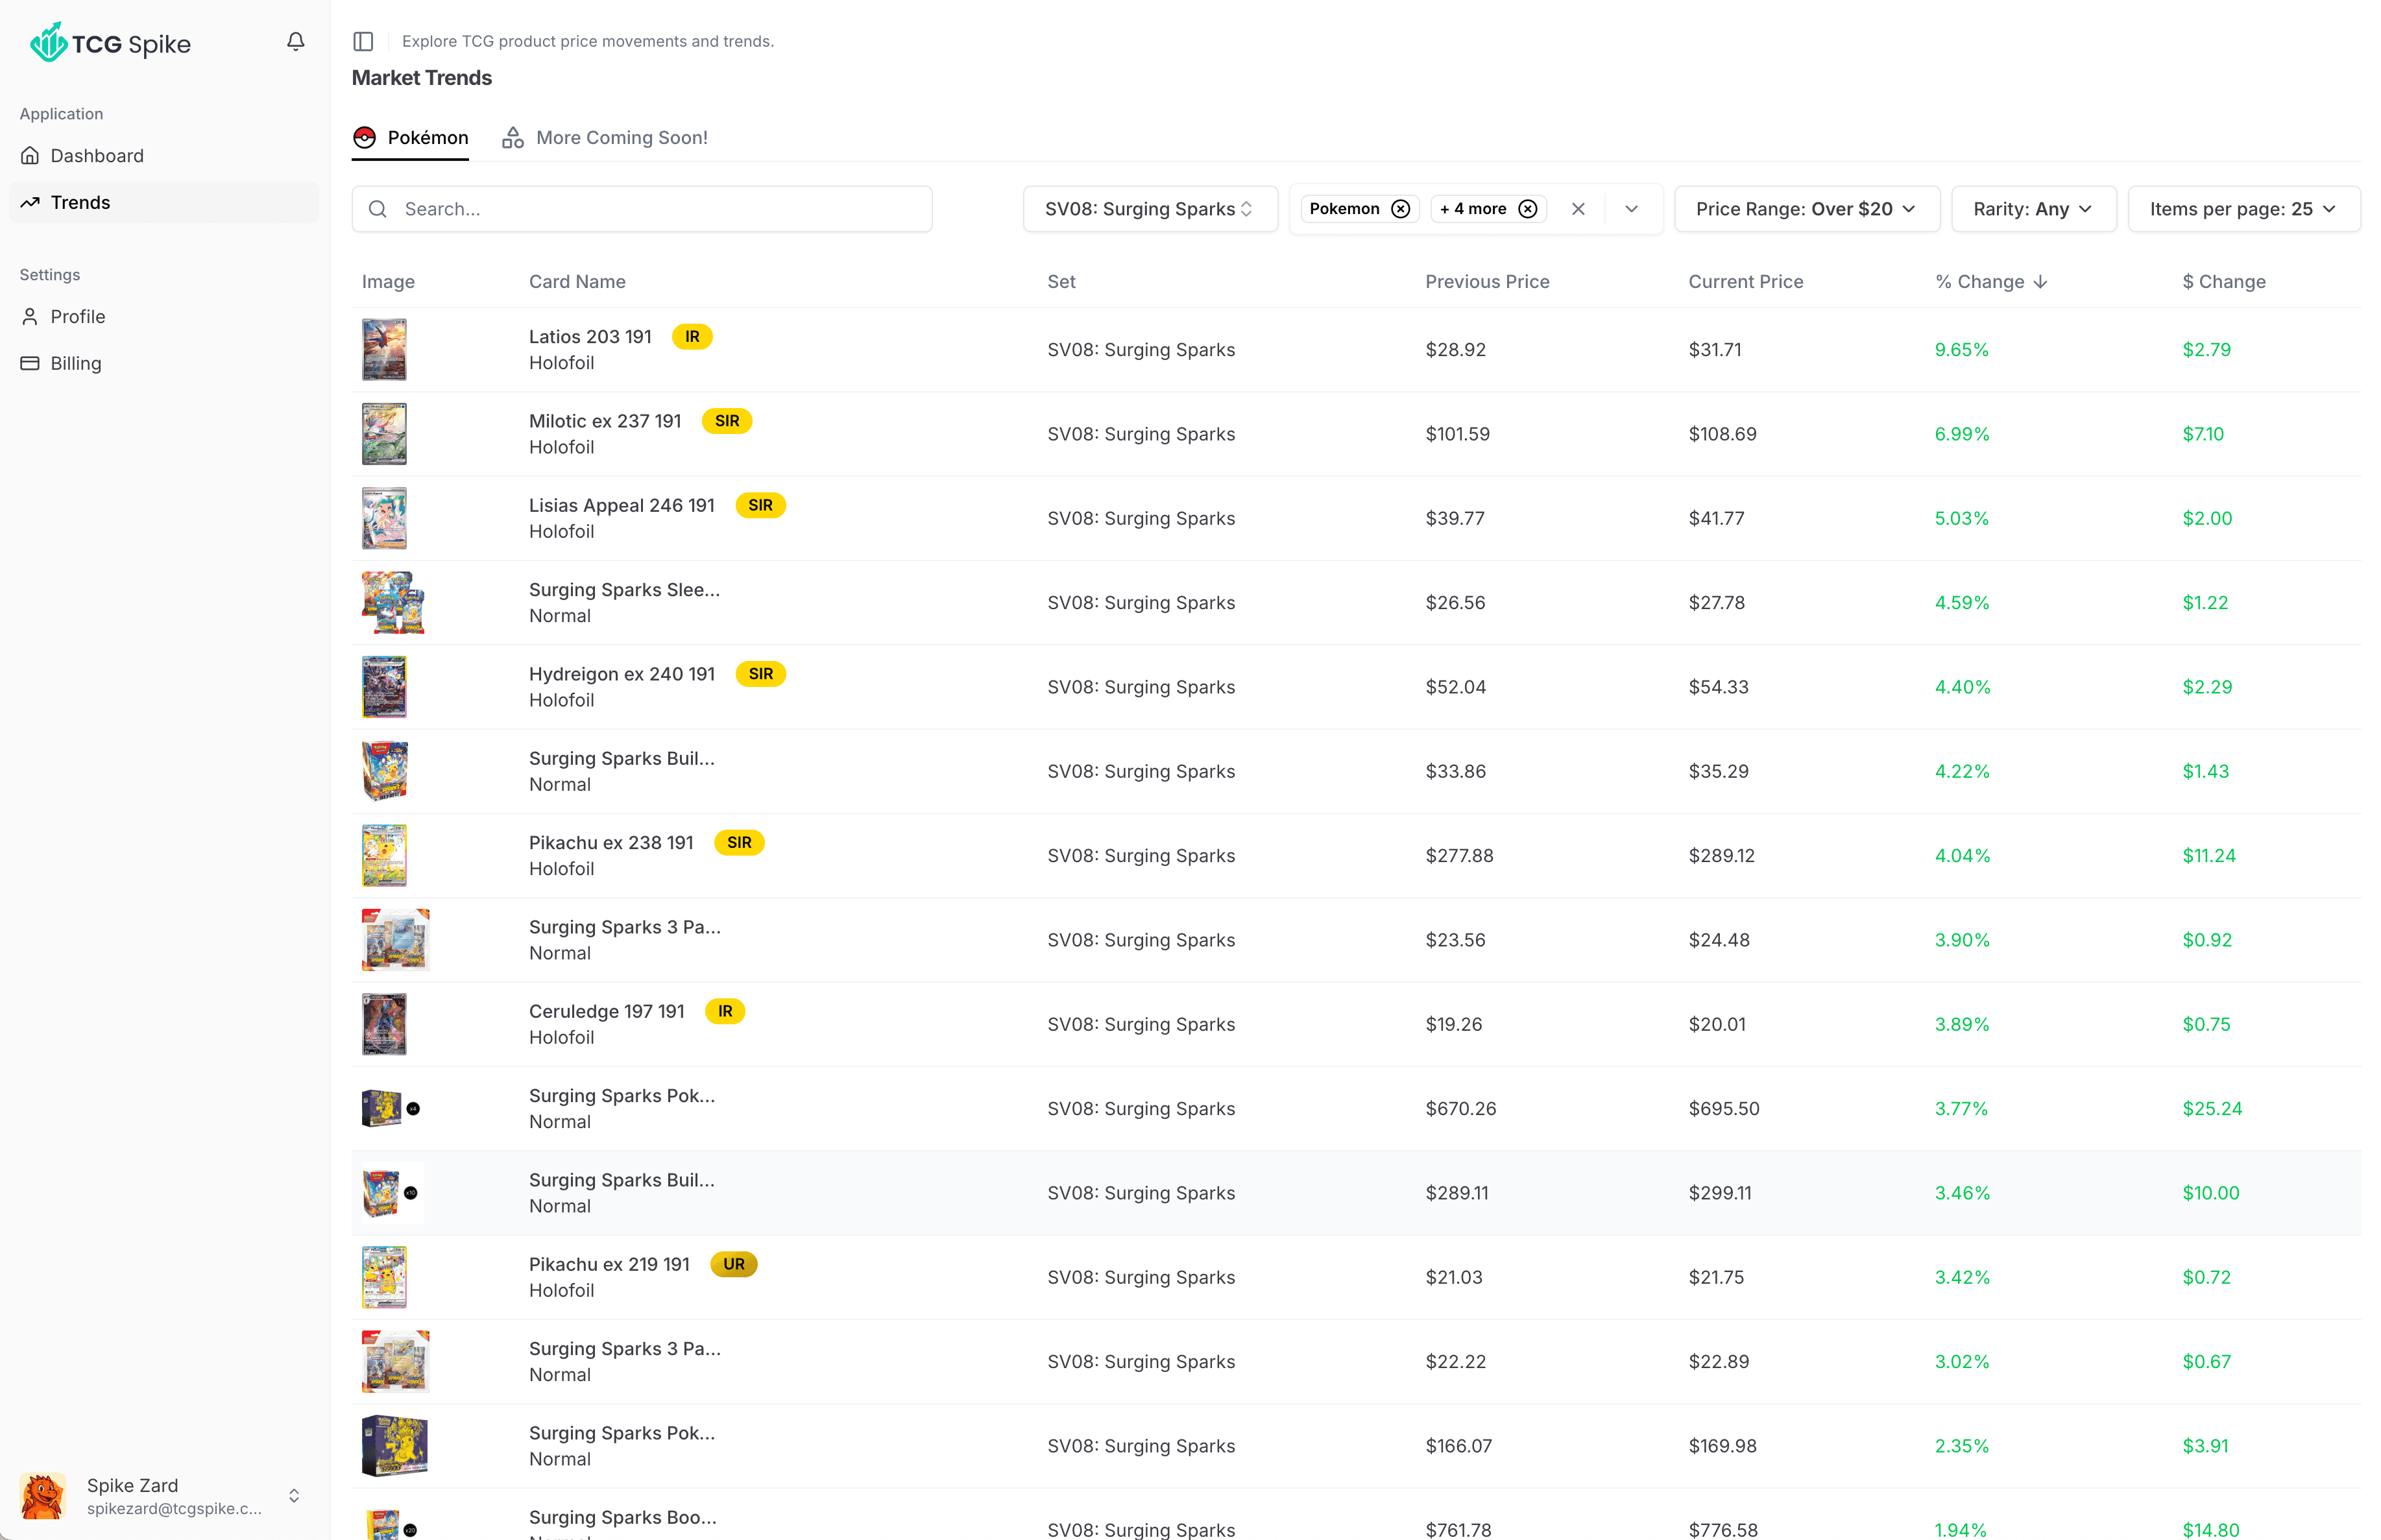
Task: Click shapes icon on More Coming Soon tab
Action: point(513,138)
